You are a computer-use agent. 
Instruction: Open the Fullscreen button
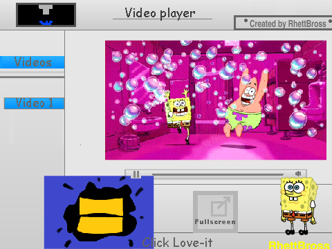[x=215, y=212]
